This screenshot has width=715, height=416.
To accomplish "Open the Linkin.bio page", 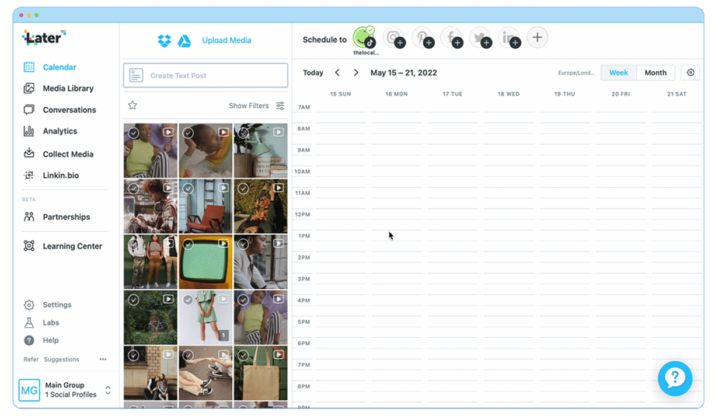I will coord(51,175).
